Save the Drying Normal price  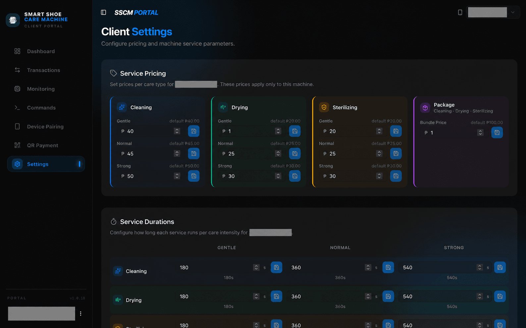click(295, 154)
